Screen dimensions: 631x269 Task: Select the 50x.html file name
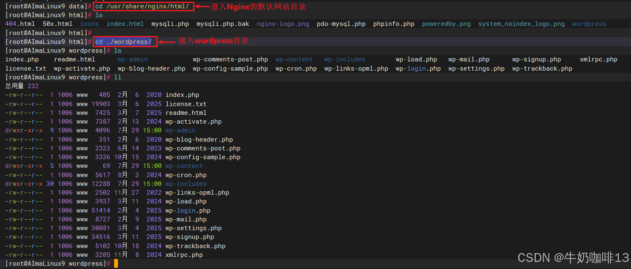click(x=57, y=24)
